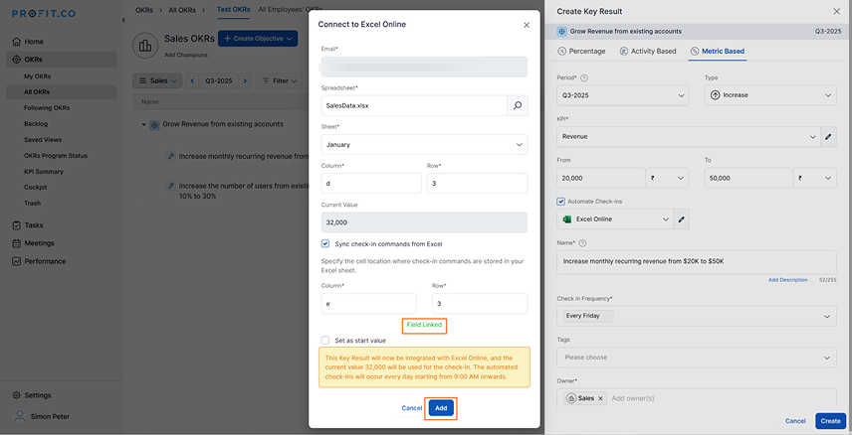Open the Type dropdown showing Increase
Image resolution: width=852 pixels, height=435 pixels.
pos(770,95)
